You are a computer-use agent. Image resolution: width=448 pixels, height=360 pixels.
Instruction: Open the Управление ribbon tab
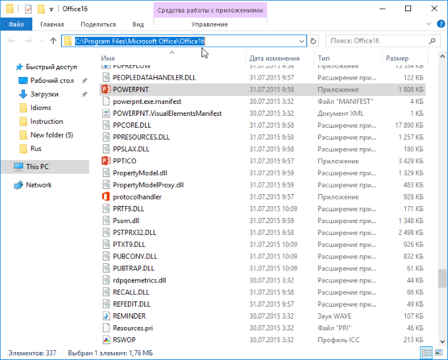point(210,24)
